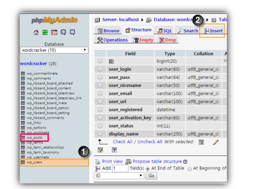Open wordcracker database link in sidebar
Image resolution: width=254 pixels, height=189 pixels.
click(x=33, y=64)
